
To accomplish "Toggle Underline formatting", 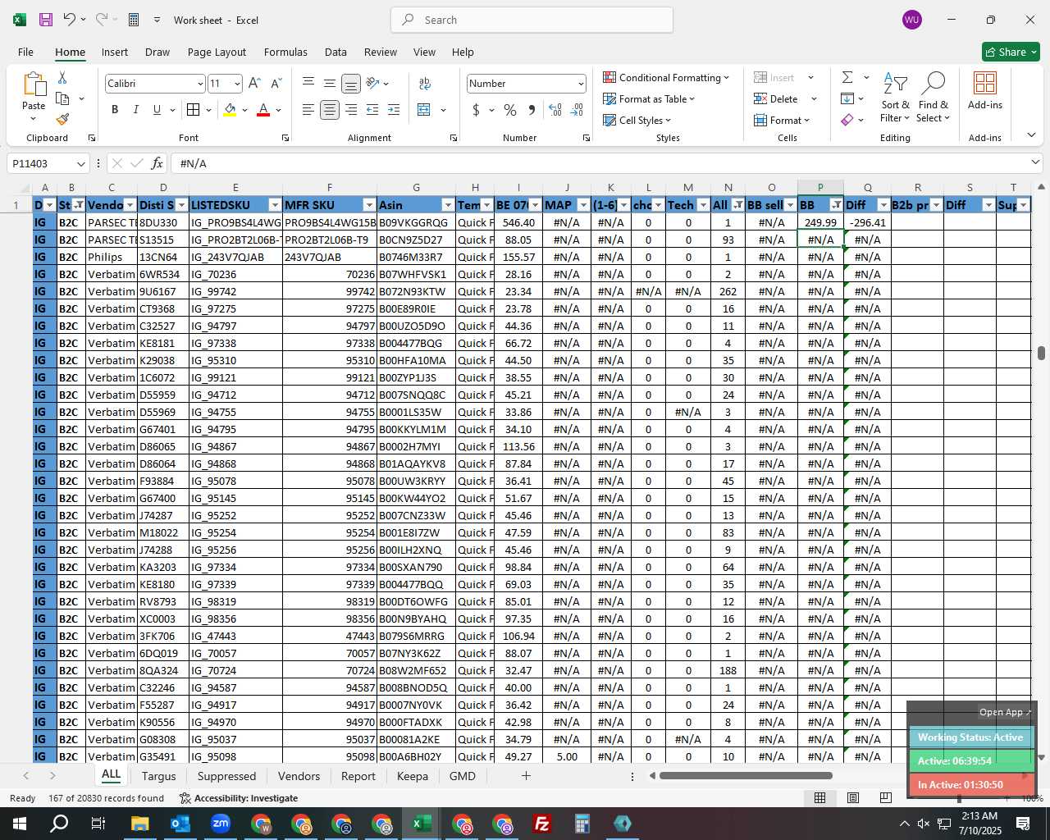I will (x=157, y=110).
